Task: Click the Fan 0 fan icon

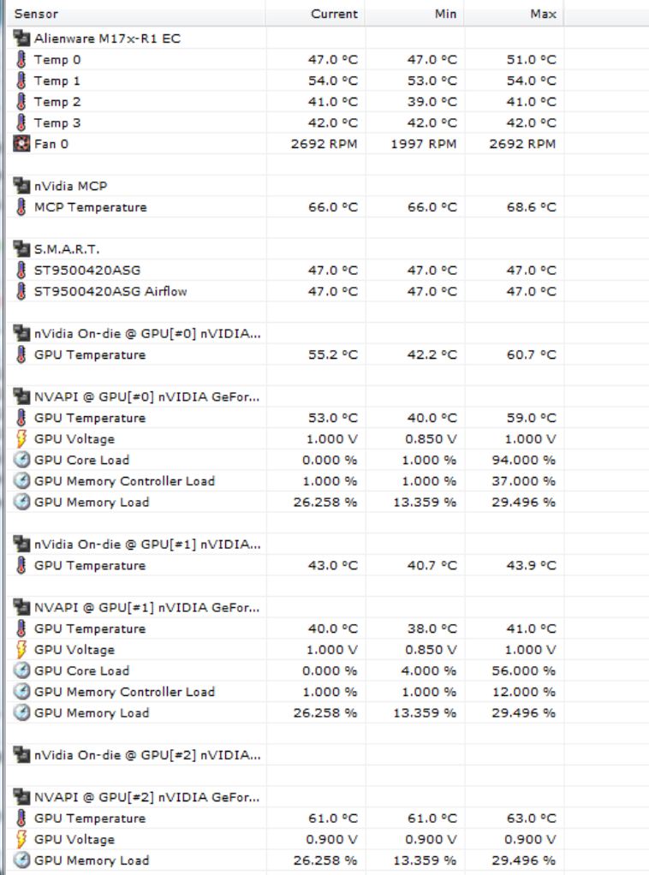Action: tap(21, 144)
